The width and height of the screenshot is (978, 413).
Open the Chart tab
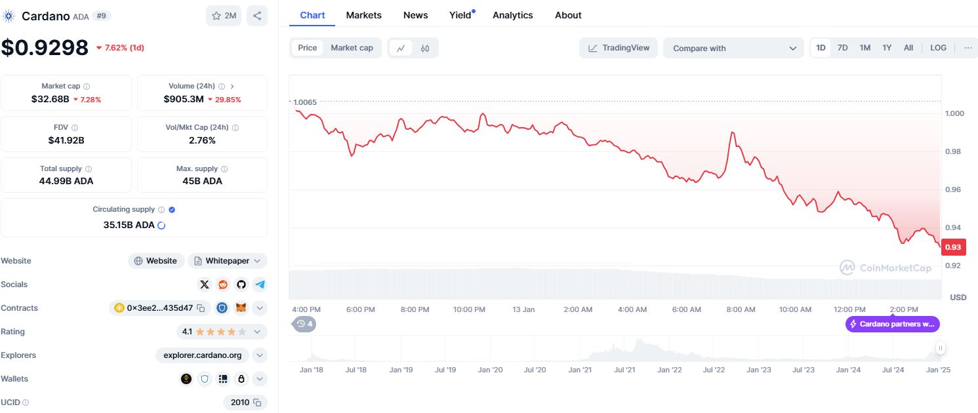click(312, 15)
